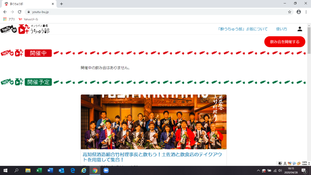
Task: Reload the page with the refresh icon
Action: 19,12
